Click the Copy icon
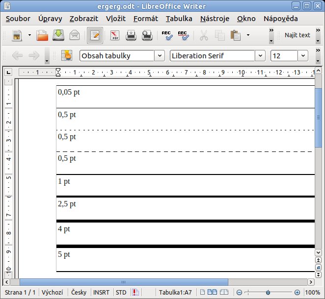This screenshot has width=325, height=299. 220,35
